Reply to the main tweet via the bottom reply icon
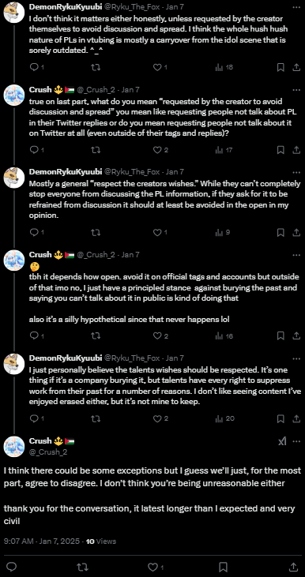 click(x=11, y=566)
